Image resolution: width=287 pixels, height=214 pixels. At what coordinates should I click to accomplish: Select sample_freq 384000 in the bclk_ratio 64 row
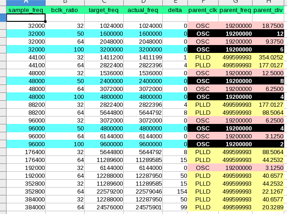pyautogui.click(x=26, y=207)
